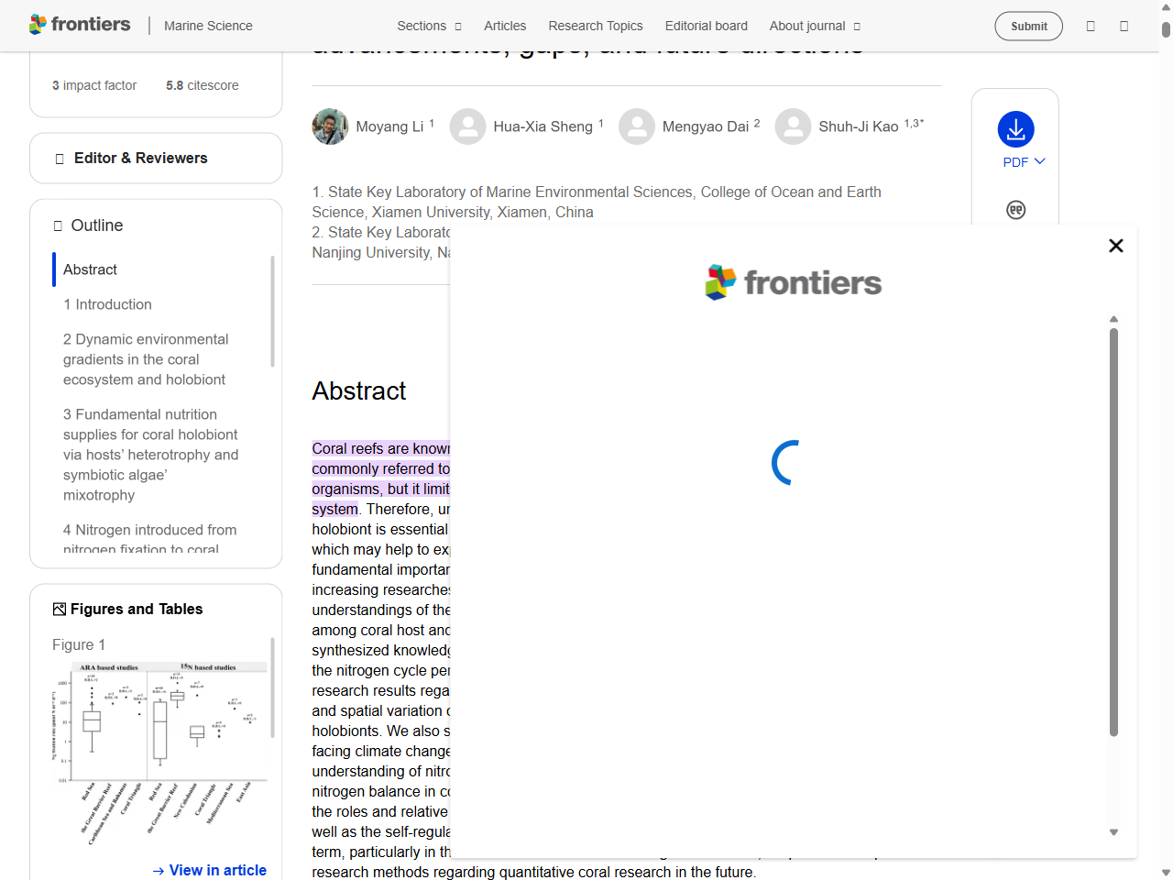The image size is (1173, 880).
Task: Click the Frontiers logo in the header
Action: (80, 25)
